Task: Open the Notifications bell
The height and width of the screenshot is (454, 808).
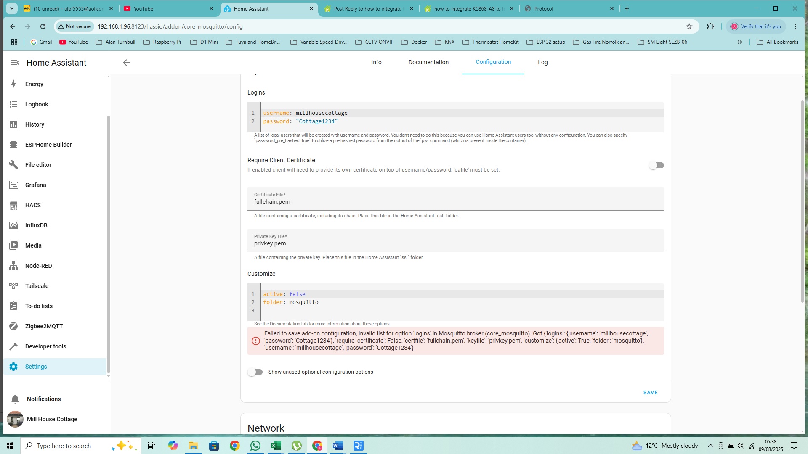Action: pos(15,399)
